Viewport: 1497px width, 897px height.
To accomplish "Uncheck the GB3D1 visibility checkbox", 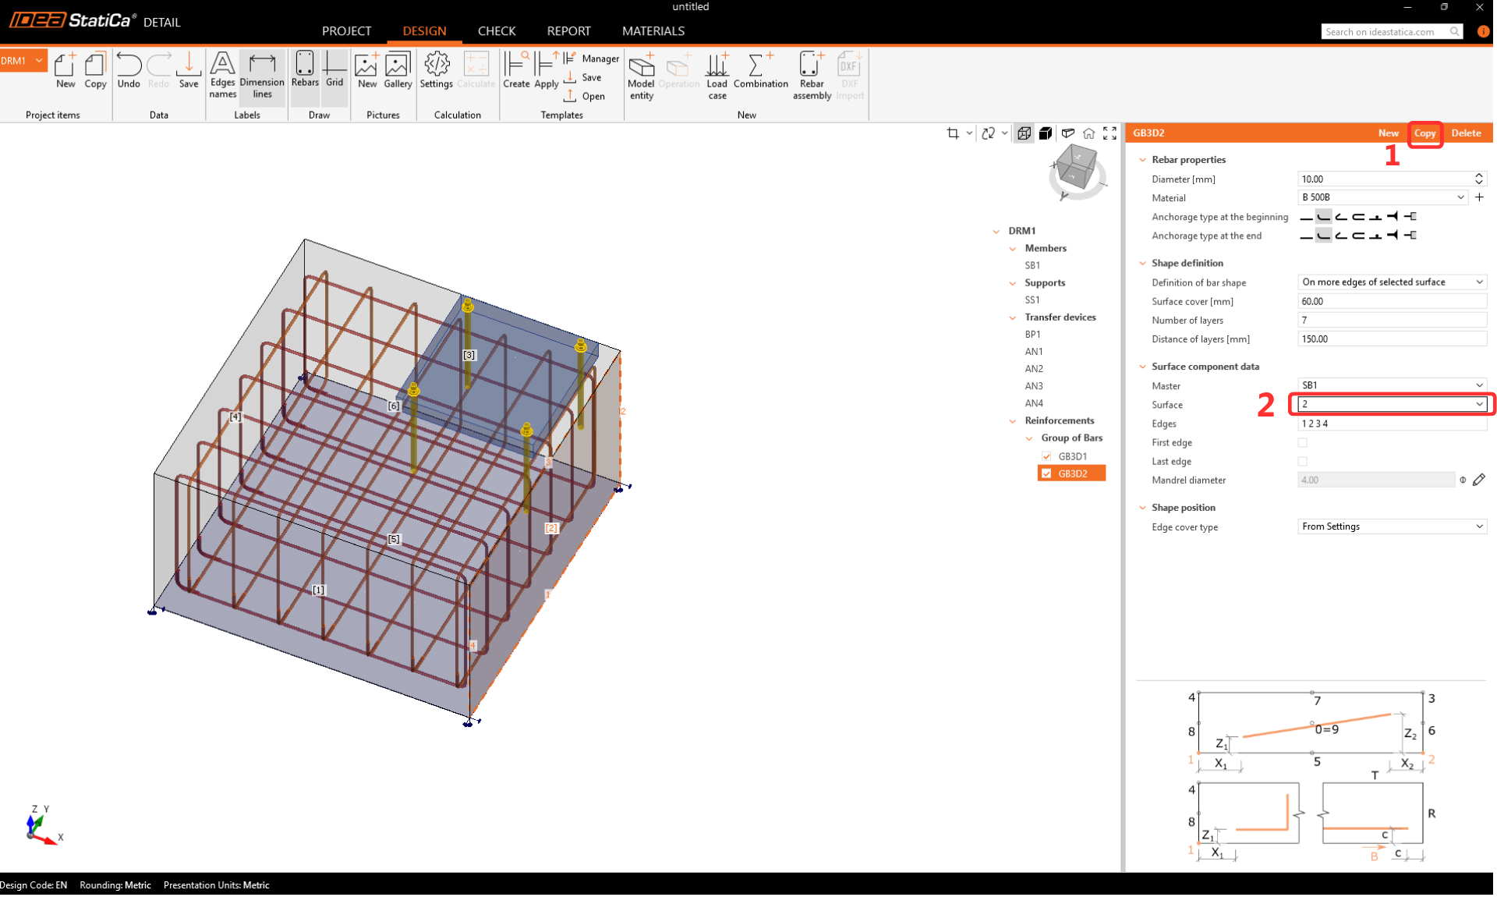I will (1046, 456).
